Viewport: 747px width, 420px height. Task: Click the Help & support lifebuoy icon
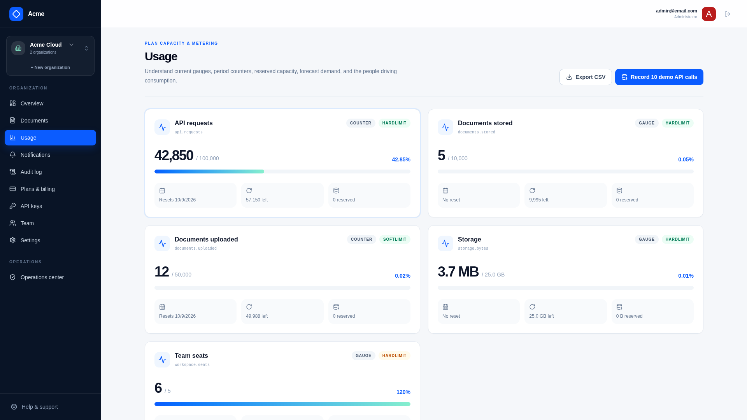[14, 407]
